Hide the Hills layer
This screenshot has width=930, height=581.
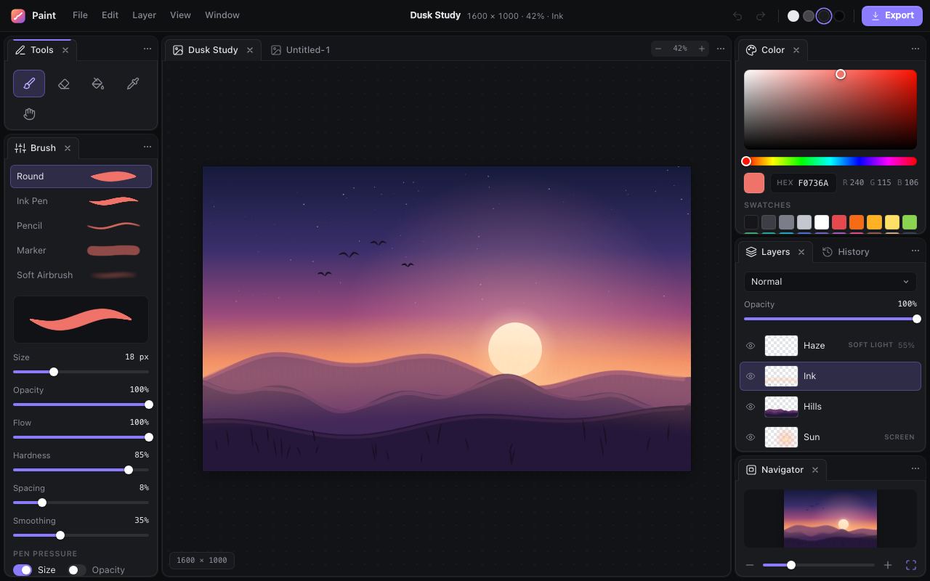[751, 407]
